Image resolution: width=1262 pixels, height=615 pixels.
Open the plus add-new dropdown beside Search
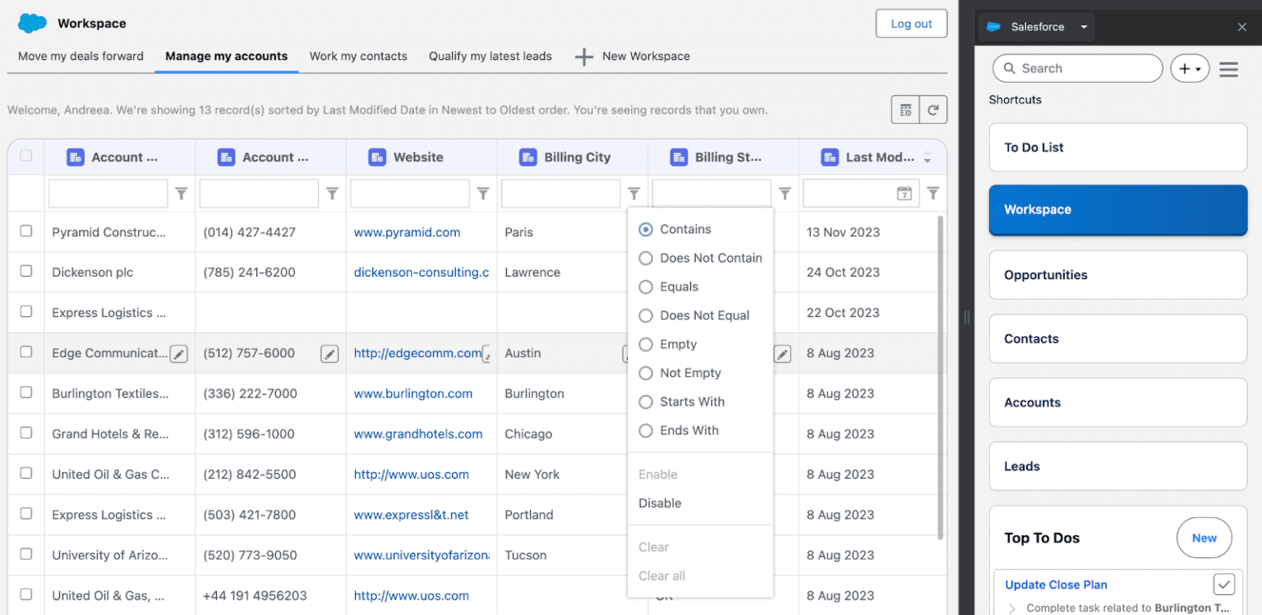[1189, 69]
